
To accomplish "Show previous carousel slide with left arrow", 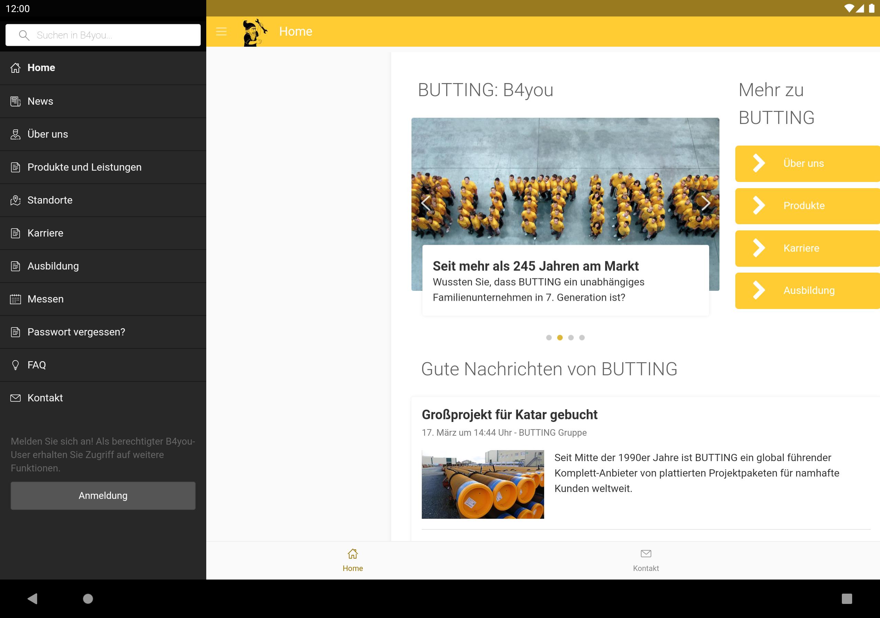I will click(425, 203).
